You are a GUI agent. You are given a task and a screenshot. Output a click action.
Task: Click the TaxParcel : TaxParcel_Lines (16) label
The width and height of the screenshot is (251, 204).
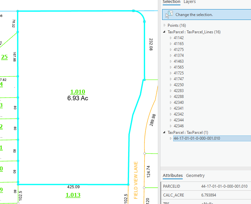click(x=194, y=32)
